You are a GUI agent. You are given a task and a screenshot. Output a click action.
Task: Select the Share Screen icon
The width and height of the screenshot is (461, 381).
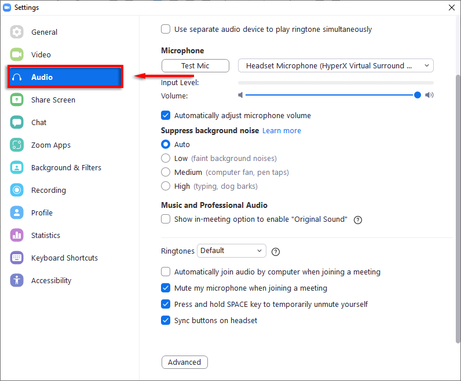(17, 100)
